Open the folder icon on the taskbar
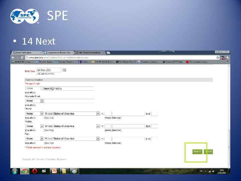This screenshot has height=181, width=241. (64, 171)
